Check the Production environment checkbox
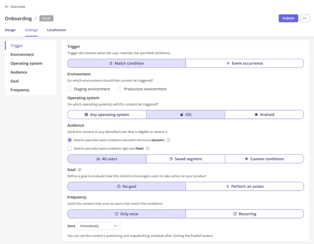This screenshot has height=244, width=314. pyautogui.click(x=120, y=89)
